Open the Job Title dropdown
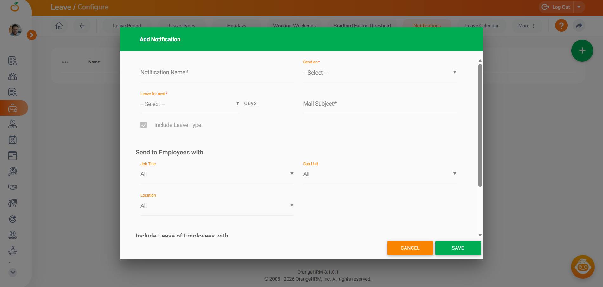 point(217,174)
